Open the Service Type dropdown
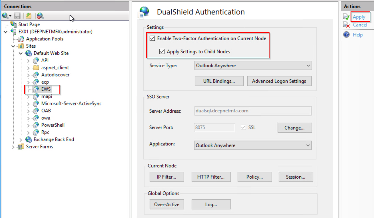 [x=253, y=65]
